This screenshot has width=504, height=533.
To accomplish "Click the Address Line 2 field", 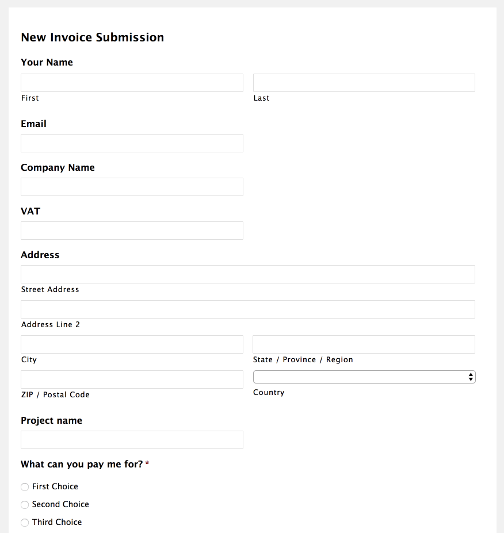I will pos(247,309).
